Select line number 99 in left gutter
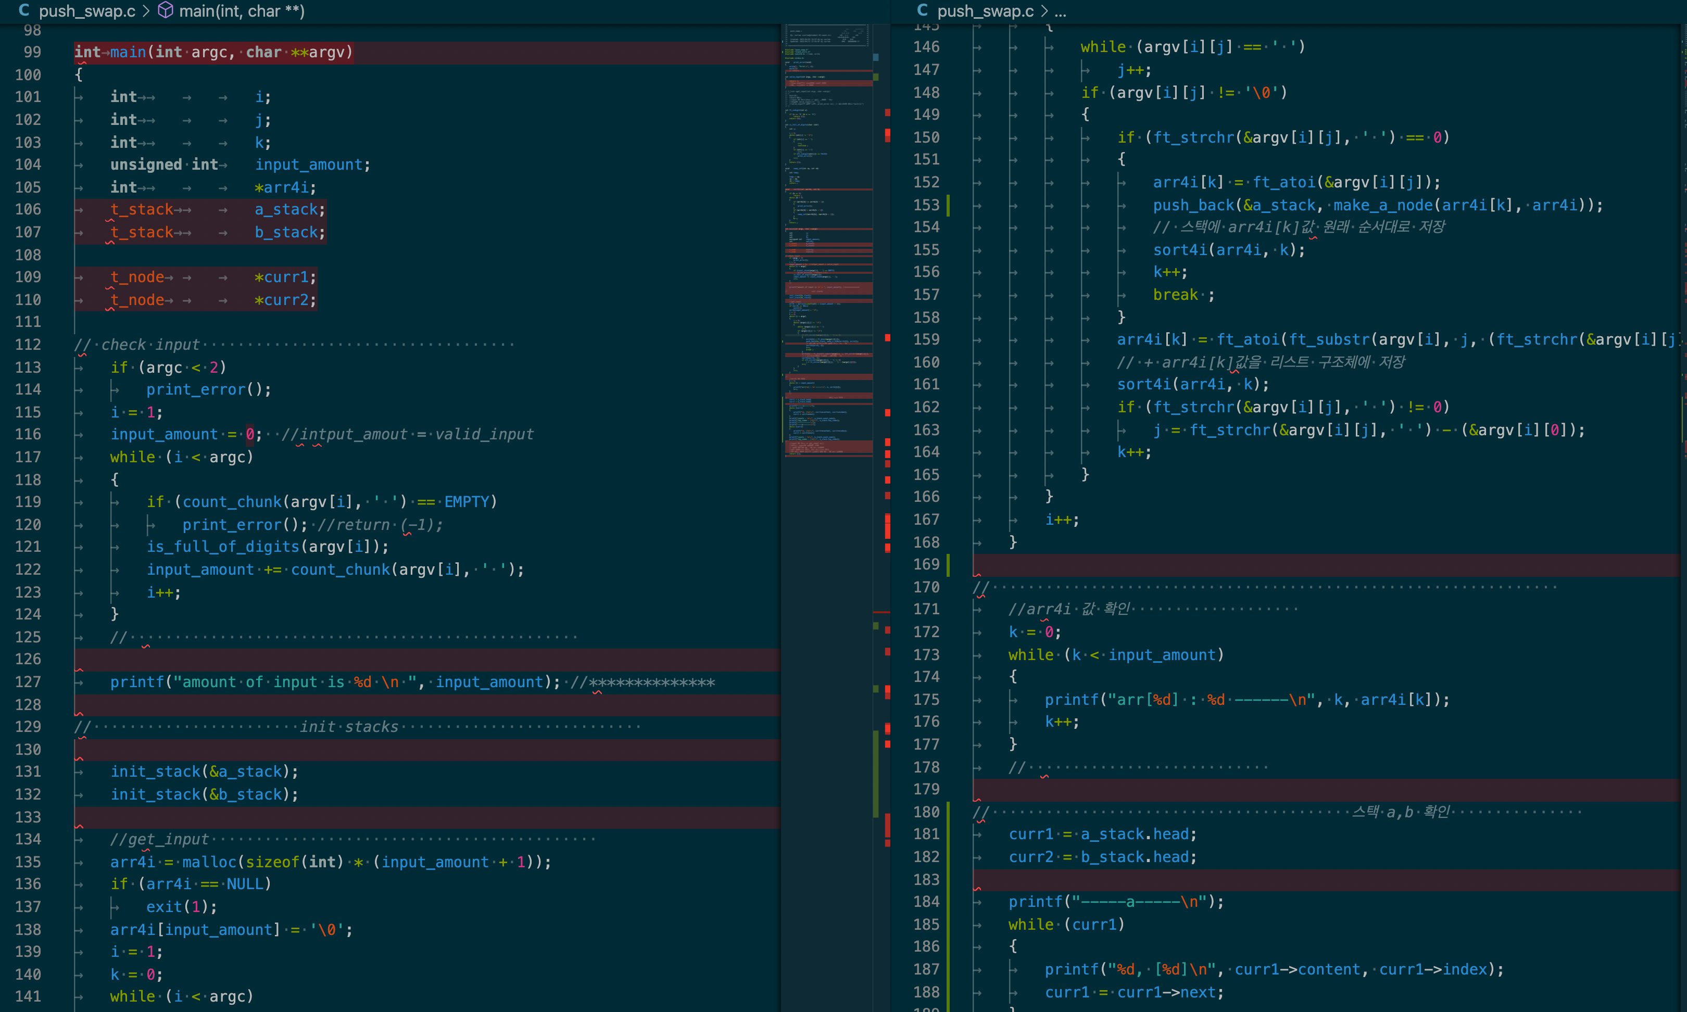This screenshot has height=1012, width=1687. coord(32,52)
